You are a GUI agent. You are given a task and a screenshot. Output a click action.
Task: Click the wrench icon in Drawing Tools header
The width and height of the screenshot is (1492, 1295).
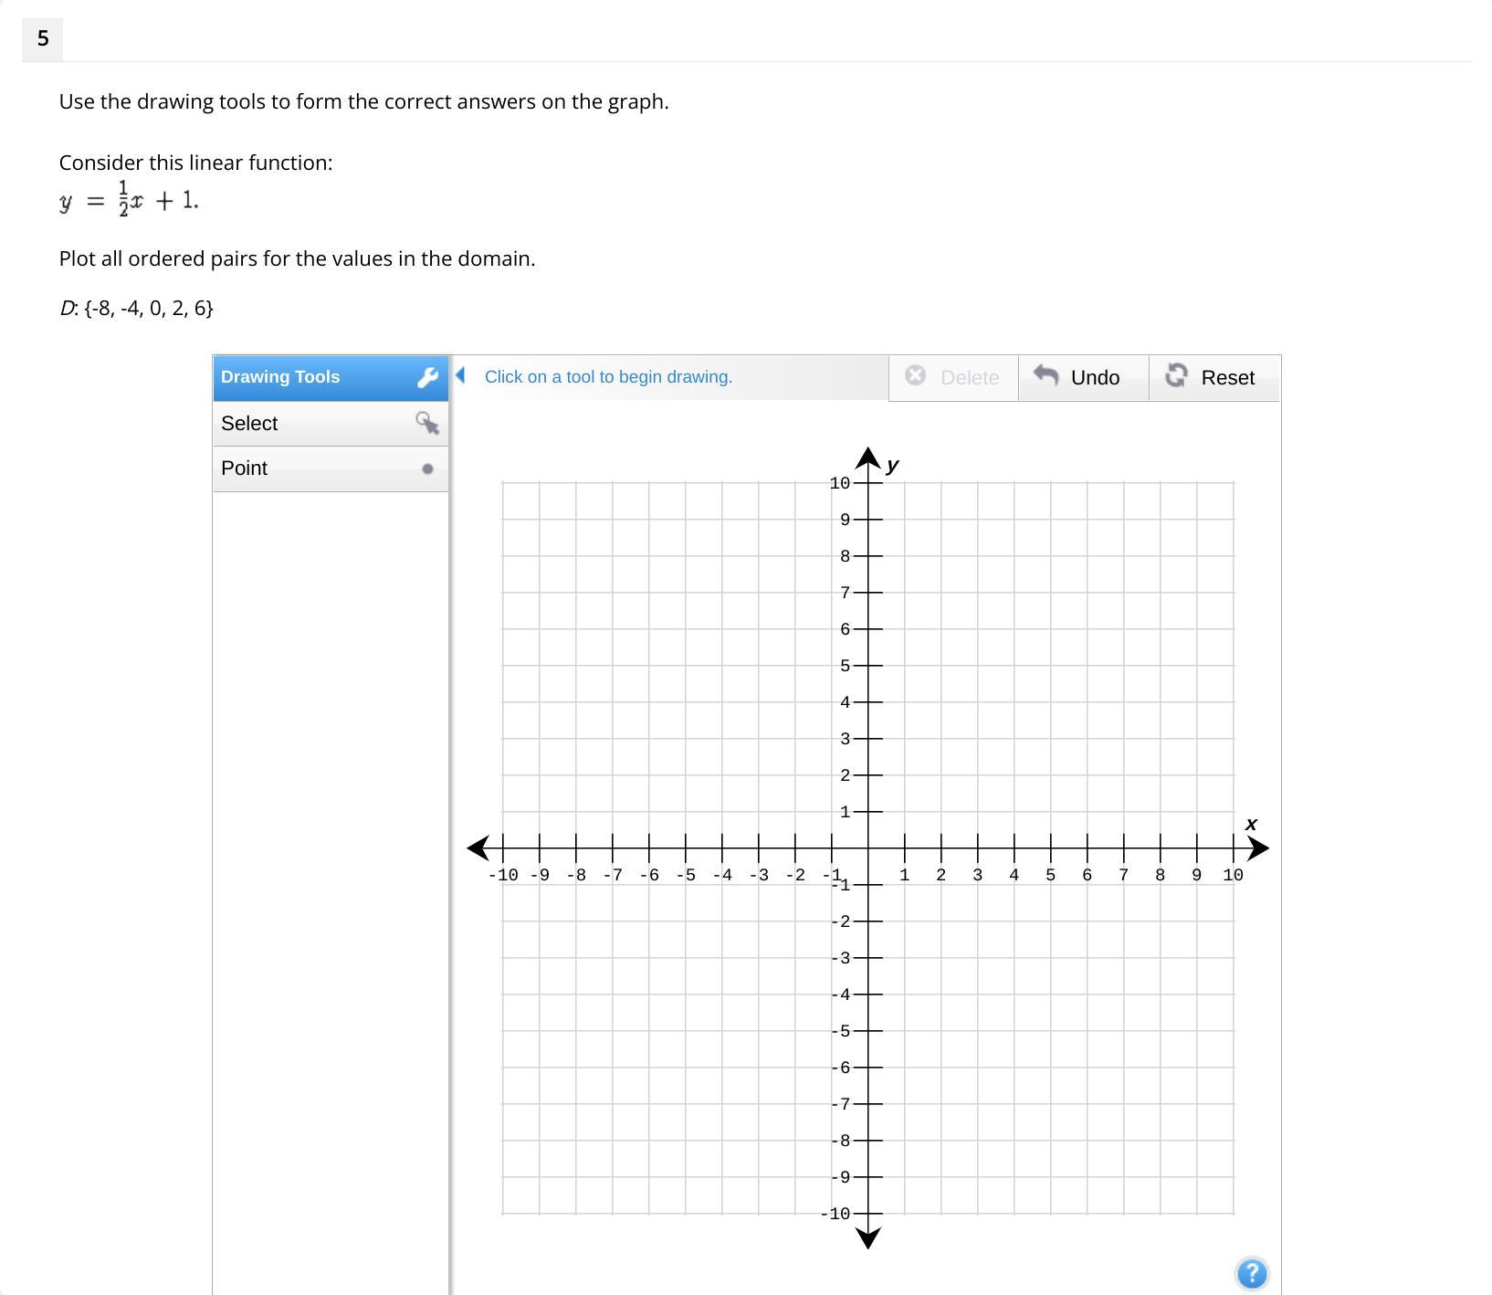pos(427,377)
